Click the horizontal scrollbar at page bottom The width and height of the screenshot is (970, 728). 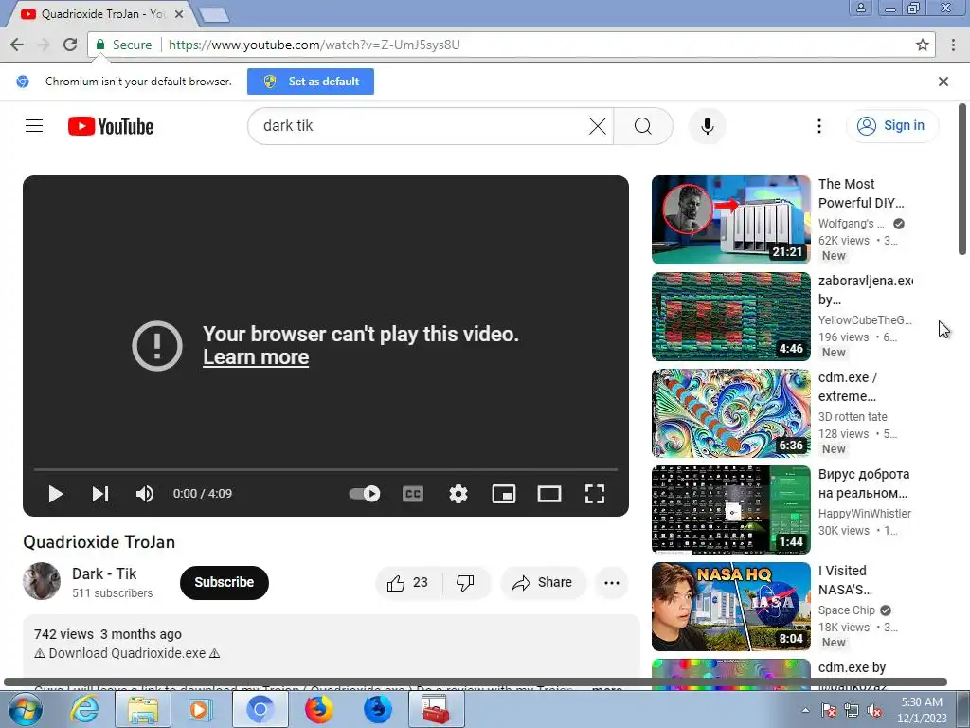pos(476,682)
